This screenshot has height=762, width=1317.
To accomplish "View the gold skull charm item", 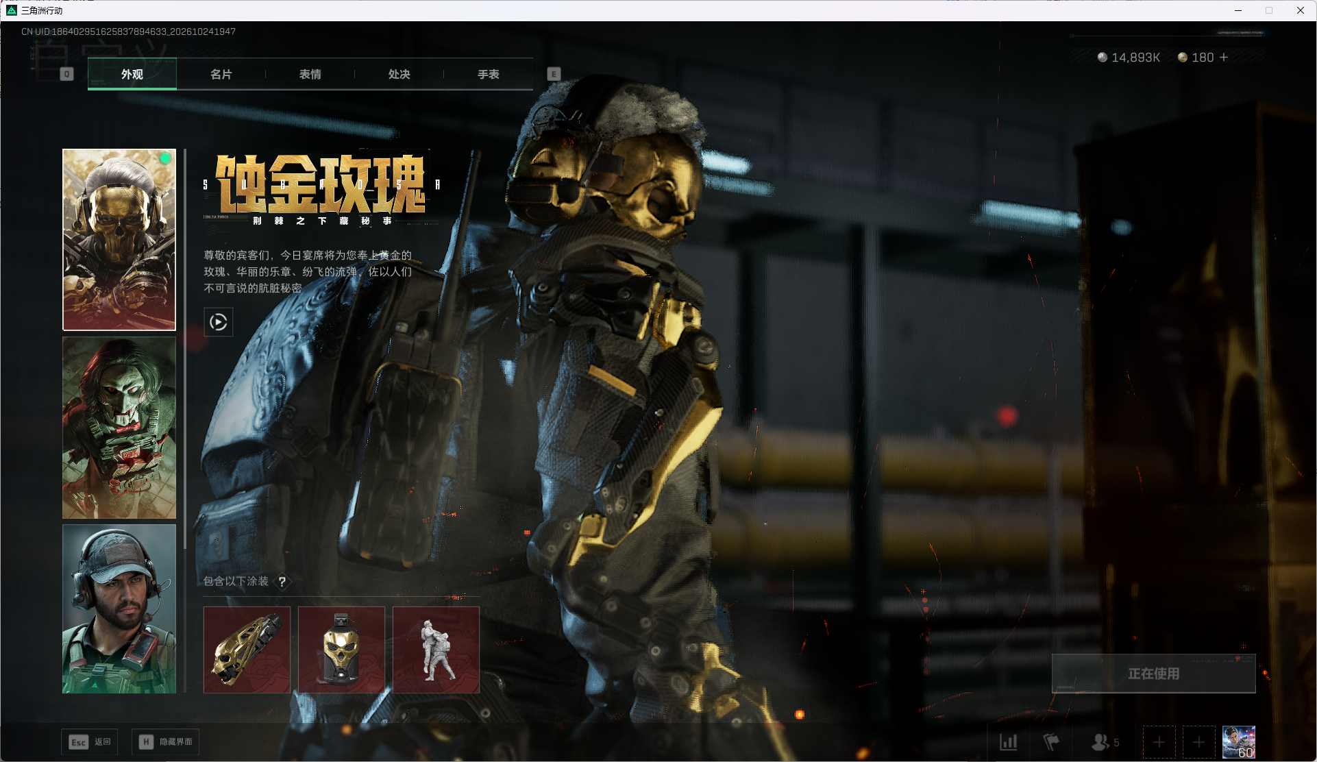I will coord(341,650).
